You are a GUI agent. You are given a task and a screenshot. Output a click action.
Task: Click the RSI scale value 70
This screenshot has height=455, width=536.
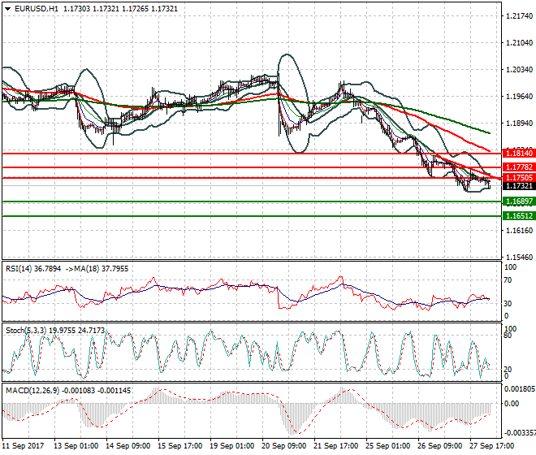[x=508, y=280]
